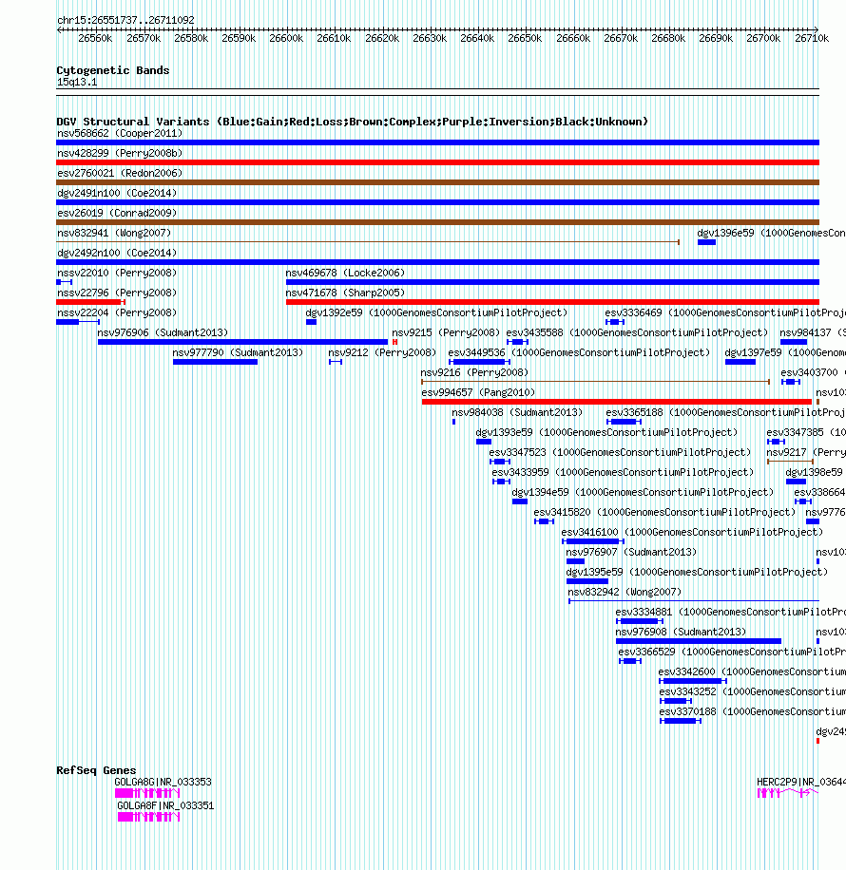Click the nsv568662 (Cooper2011) variant label

pos(120,133)
